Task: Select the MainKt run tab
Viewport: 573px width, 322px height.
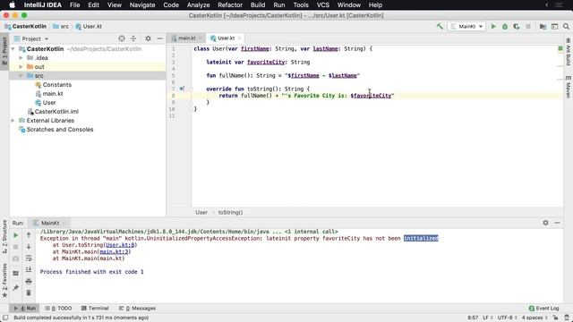Action: click(x=50, y=223)
